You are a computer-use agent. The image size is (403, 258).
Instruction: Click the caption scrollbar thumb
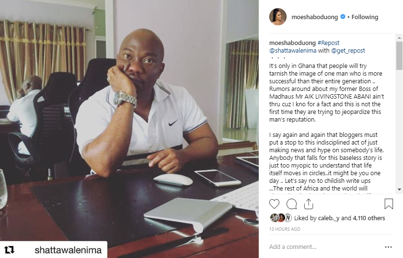tap(399, 56)
